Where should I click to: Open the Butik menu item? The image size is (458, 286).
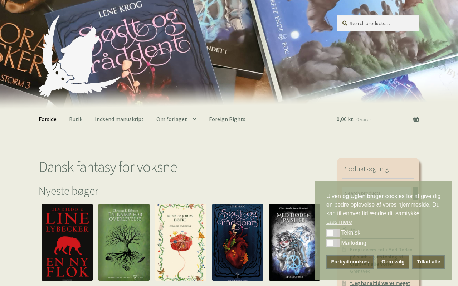76,119
